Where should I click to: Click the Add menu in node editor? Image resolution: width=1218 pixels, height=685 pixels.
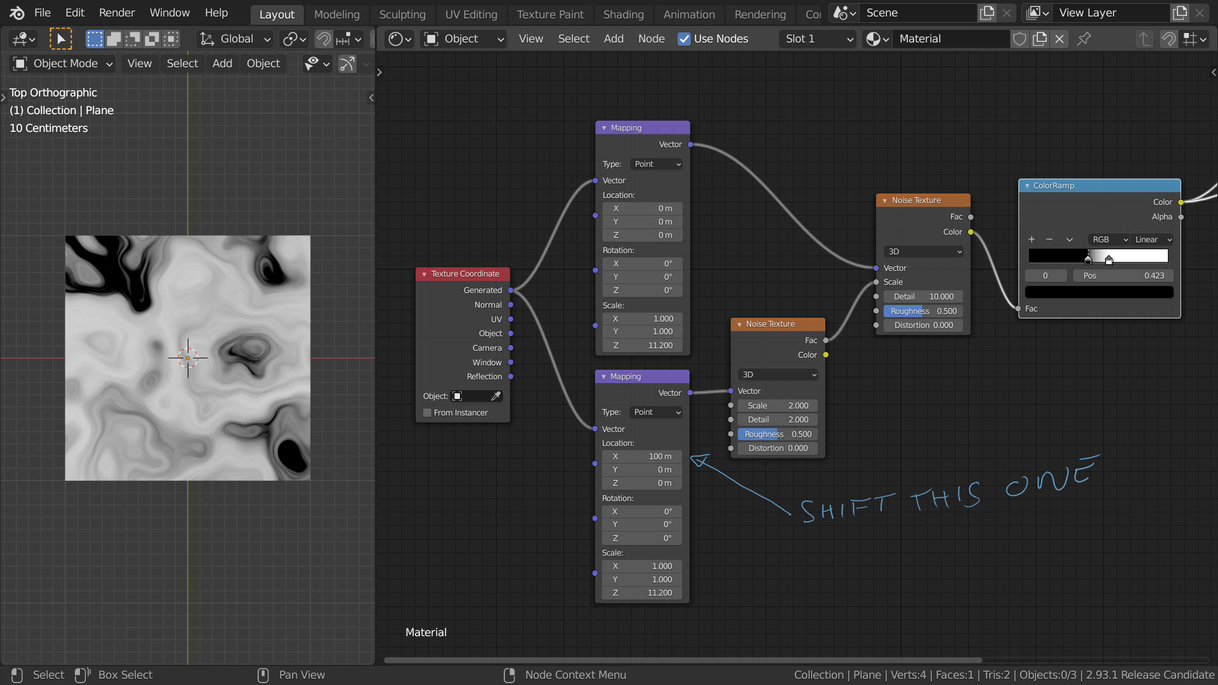pos(613,39)
